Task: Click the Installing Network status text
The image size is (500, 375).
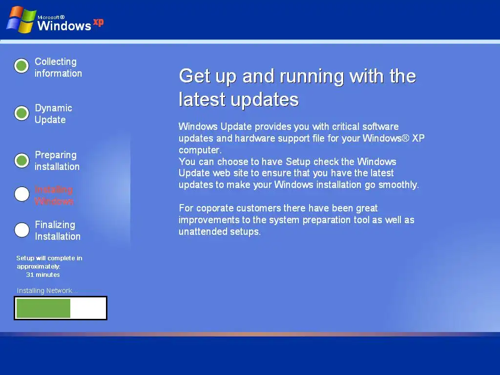Action: click(47, 291)
